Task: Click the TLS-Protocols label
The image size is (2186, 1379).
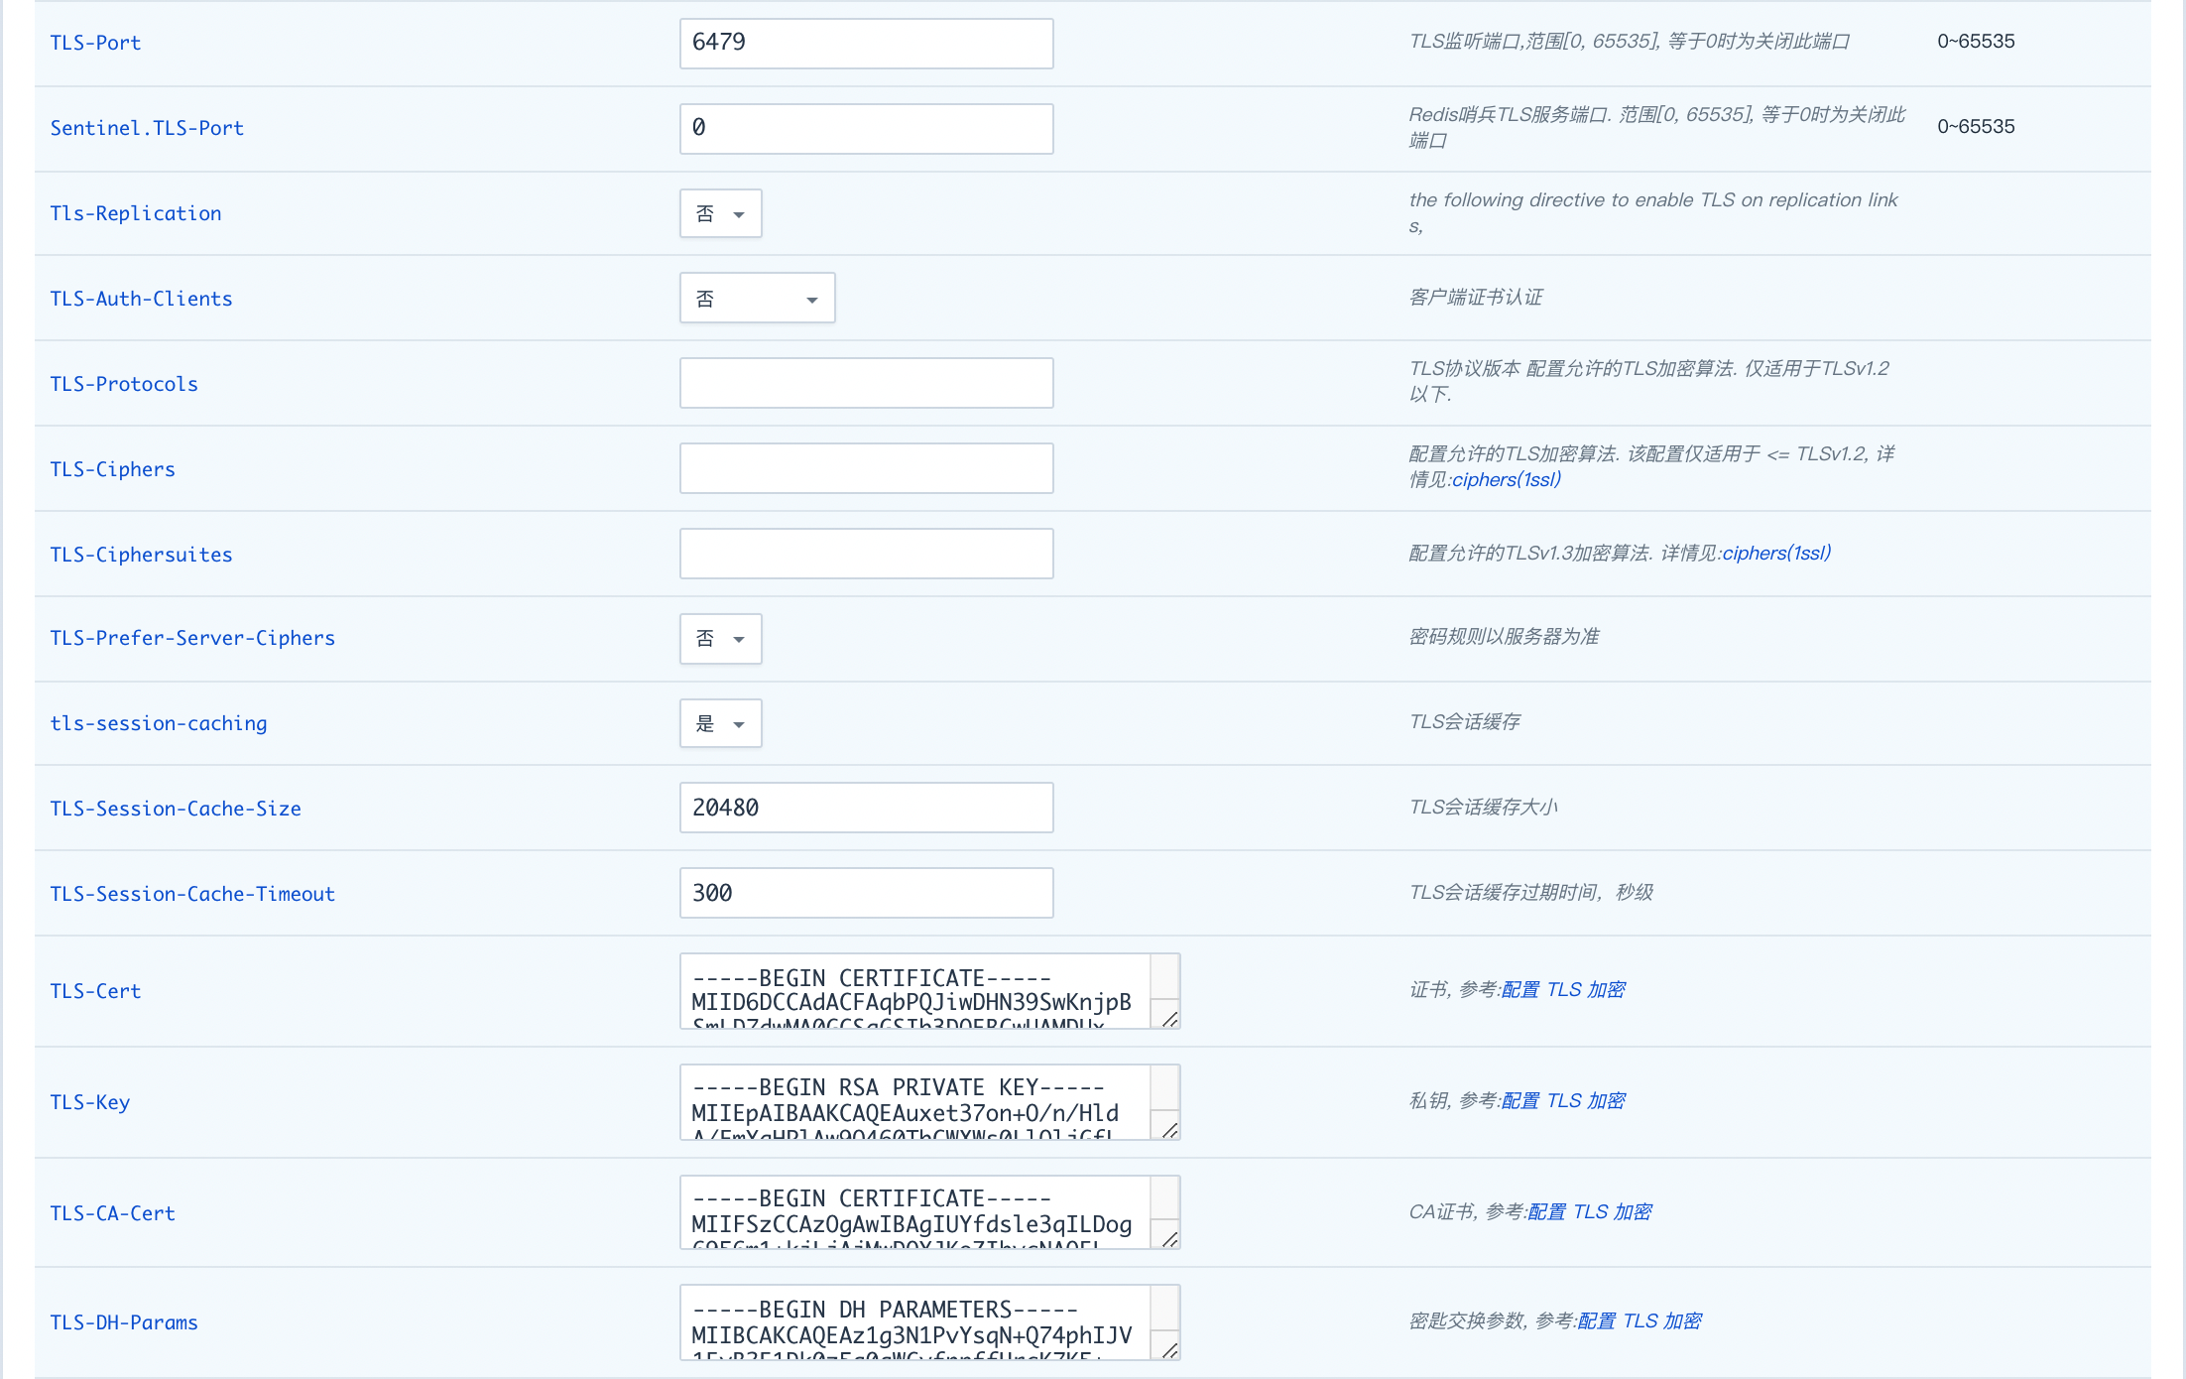Action: (124, 384)
